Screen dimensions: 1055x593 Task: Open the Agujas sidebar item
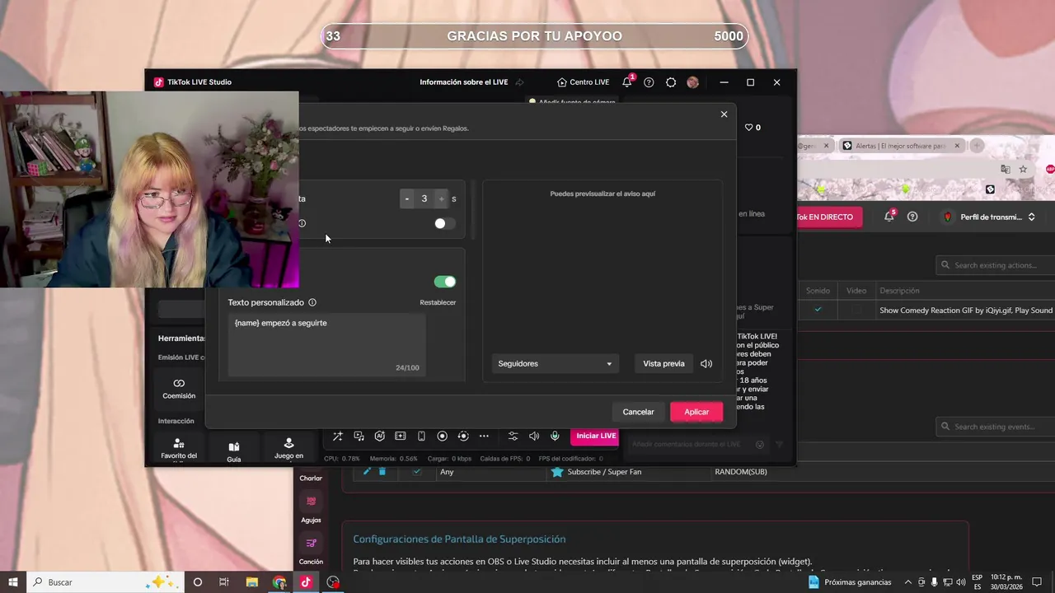(311, 508)
